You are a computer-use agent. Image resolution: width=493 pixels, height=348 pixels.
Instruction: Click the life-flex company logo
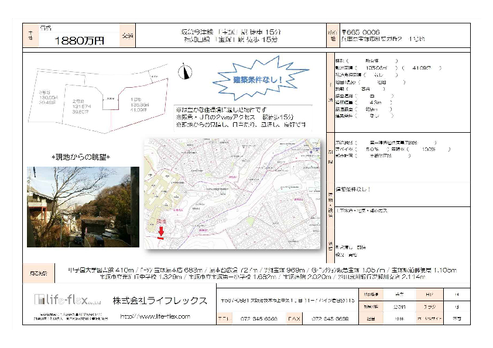[x=67, y=301]
